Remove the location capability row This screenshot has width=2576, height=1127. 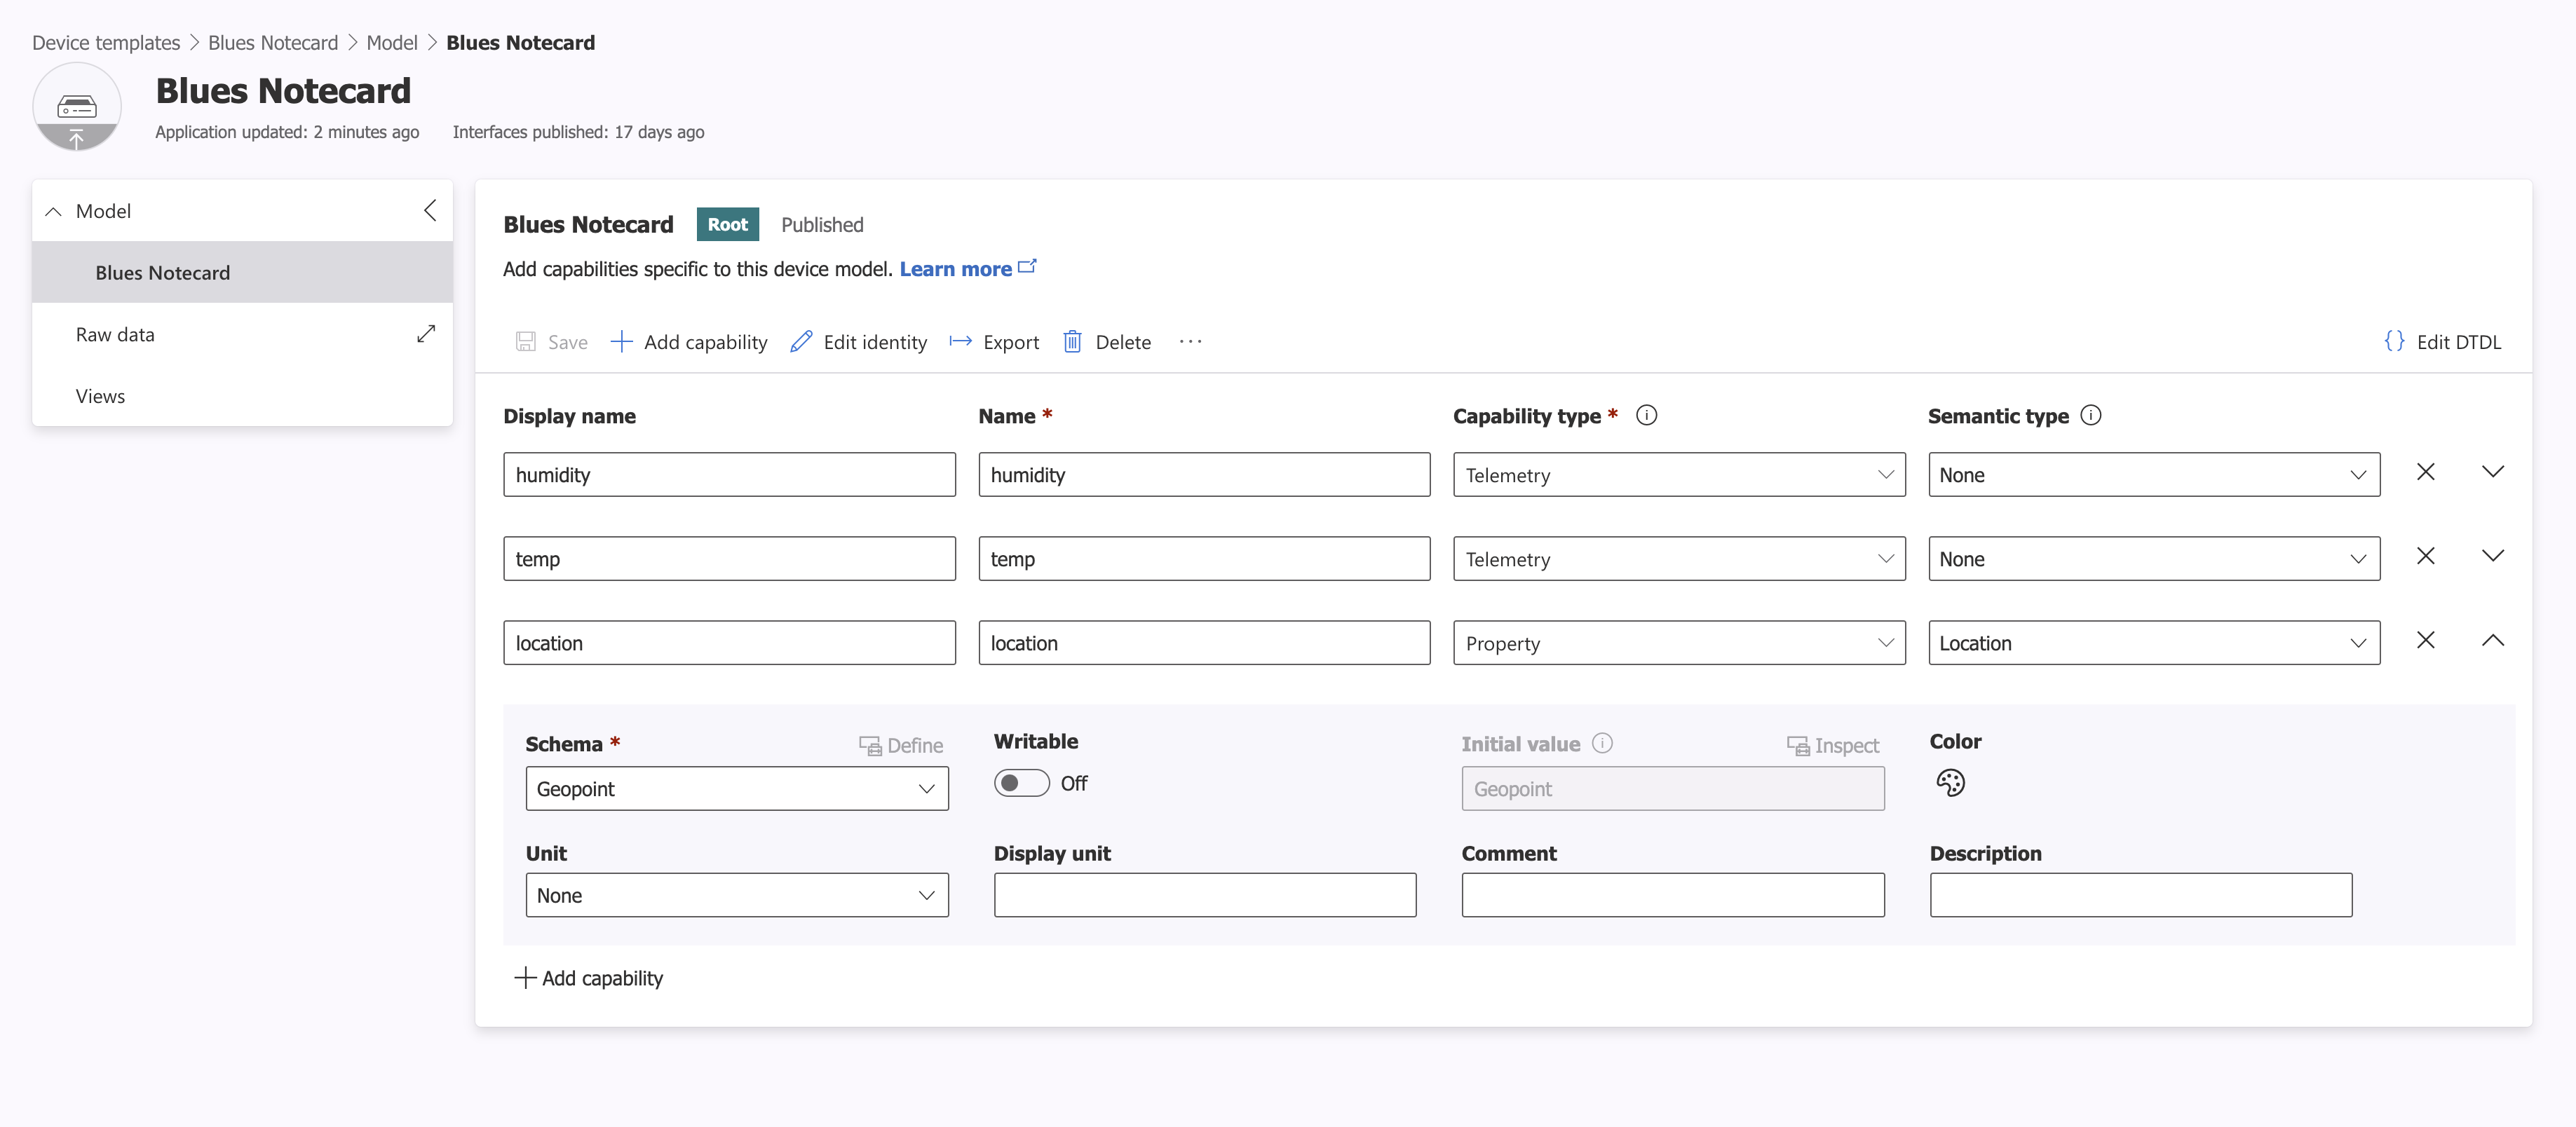click(2425, 640)
